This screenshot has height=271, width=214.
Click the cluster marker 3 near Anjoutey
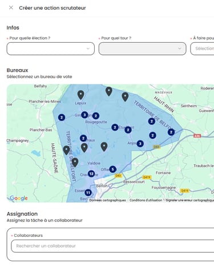(x=140, y=144)
